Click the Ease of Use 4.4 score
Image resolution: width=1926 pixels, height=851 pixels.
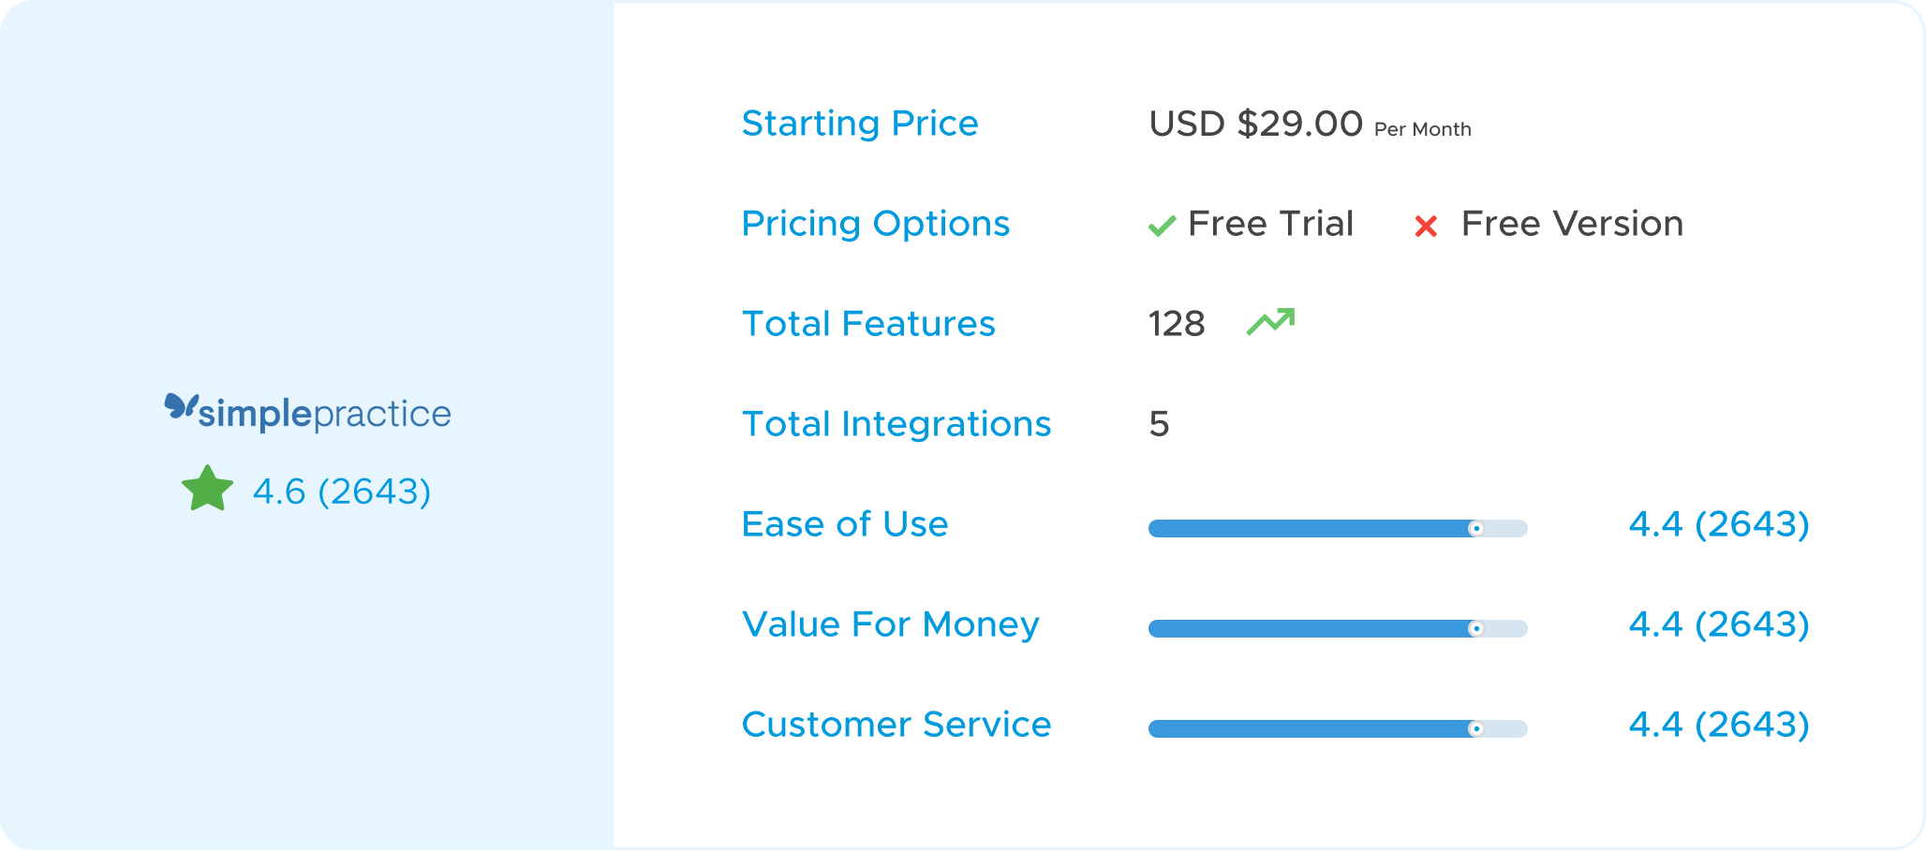[x=1718, y=524]
